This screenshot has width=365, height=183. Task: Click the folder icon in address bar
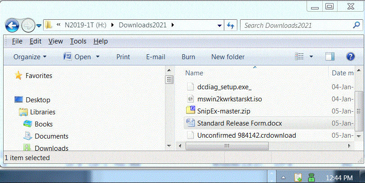click(x=49, y=25)
